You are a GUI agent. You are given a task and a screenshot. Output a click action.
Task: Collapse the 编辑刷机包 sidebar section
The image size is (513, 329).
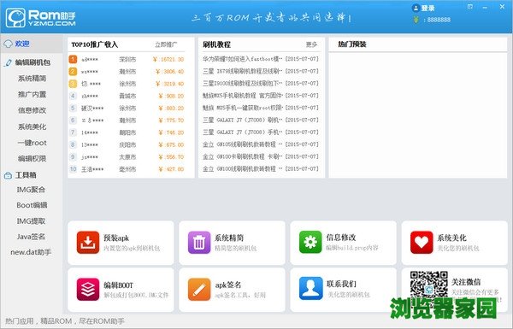(x=32, y=62)
